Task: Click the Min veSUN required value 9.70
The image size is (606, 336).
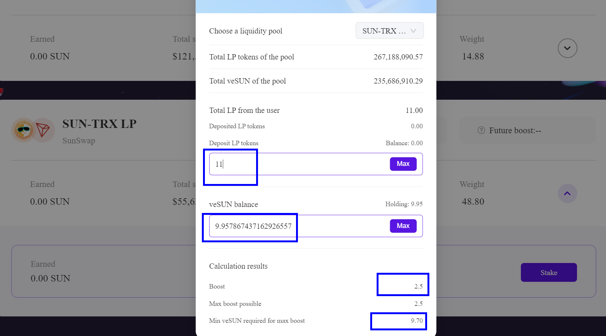Action: [417, 321]
